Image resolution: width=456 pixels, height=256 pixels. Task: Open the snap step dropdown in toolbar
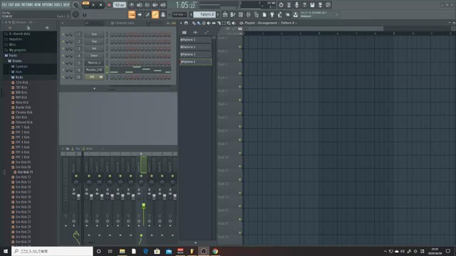(180, 14)
